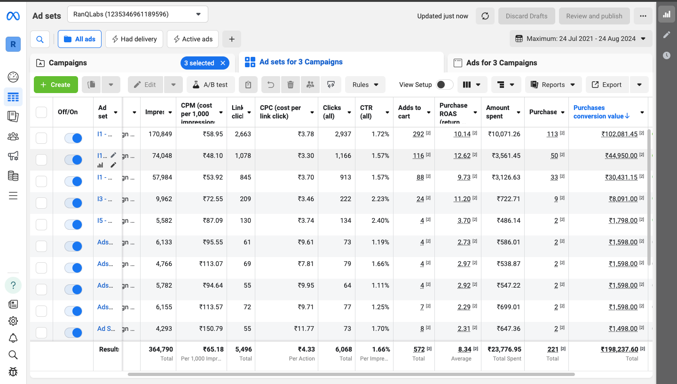This screenshot has height=384, width=677.
Task: Open the search filter magnifier
Action: tap(40, 39)
